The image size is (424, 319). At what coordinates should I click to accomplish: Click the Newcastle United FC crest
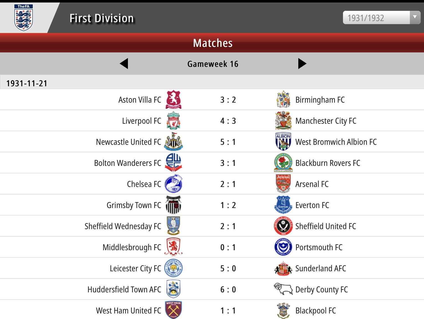click(173, 142)
